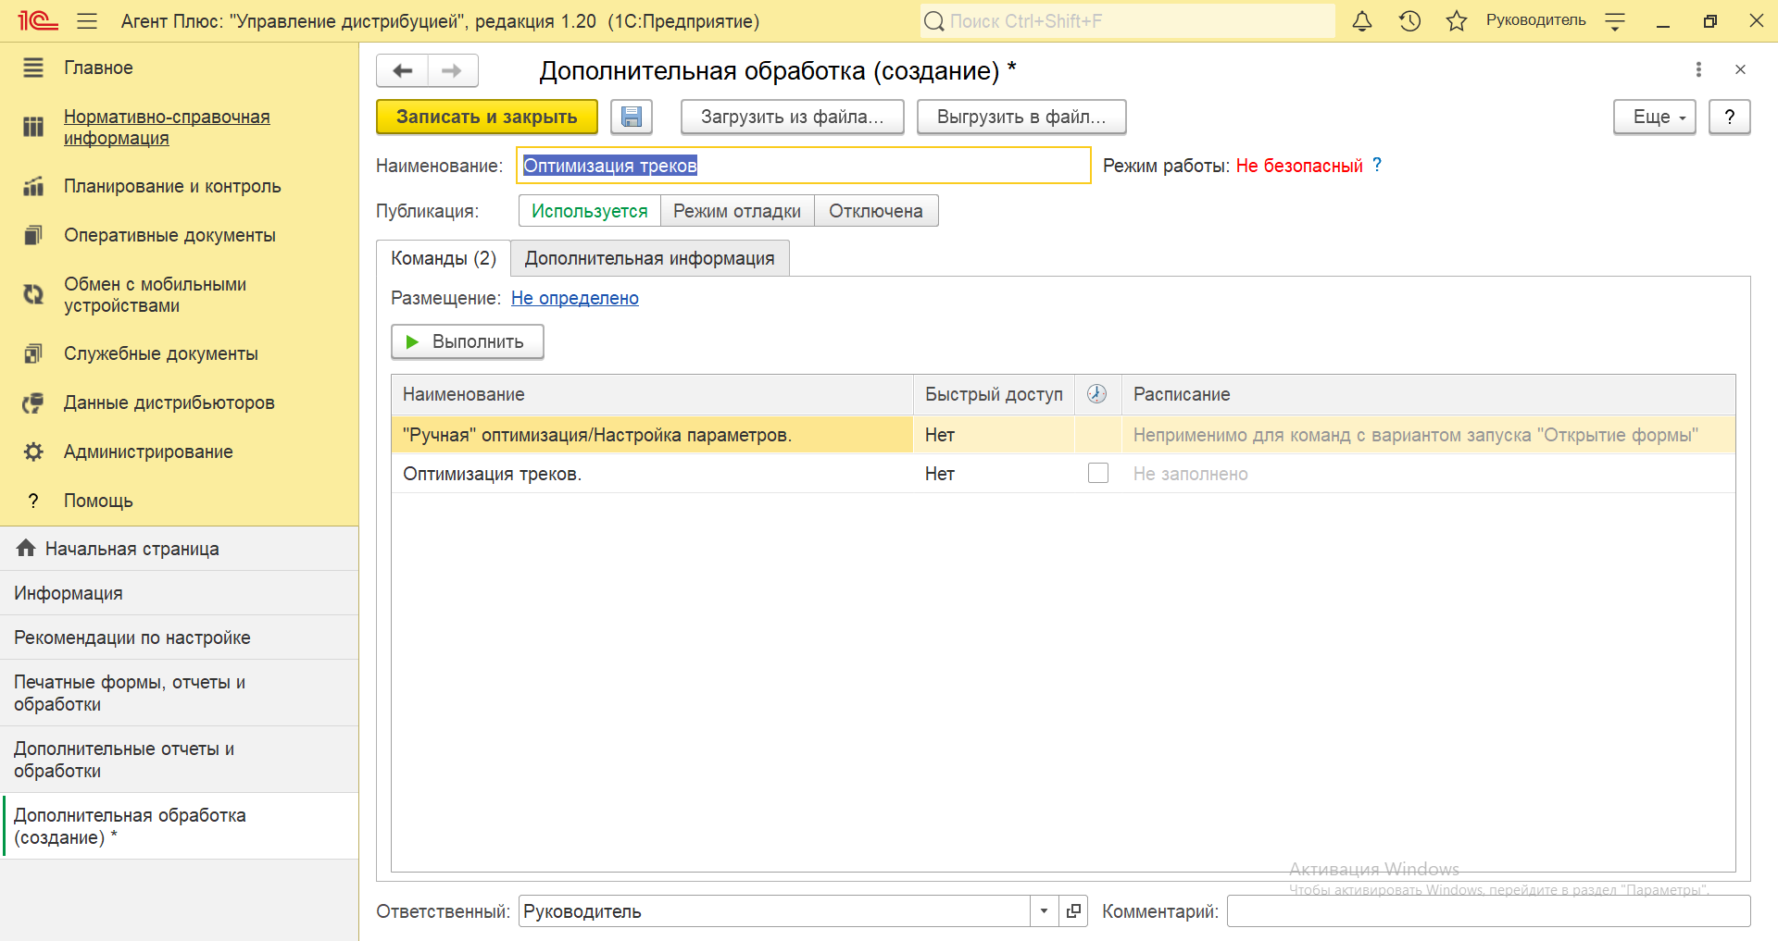1778x941 pixels.
Task: Click the three-dot more options icon
Action: click(1697, 69)
